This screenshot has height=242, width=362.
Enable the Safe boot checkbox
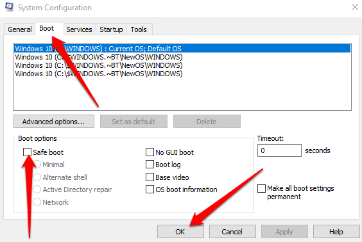(27, 152)
